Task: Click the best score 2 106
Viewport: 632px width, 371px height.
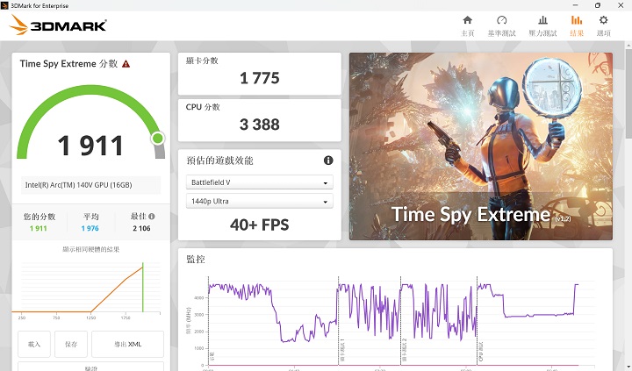Action: [141, 228]
